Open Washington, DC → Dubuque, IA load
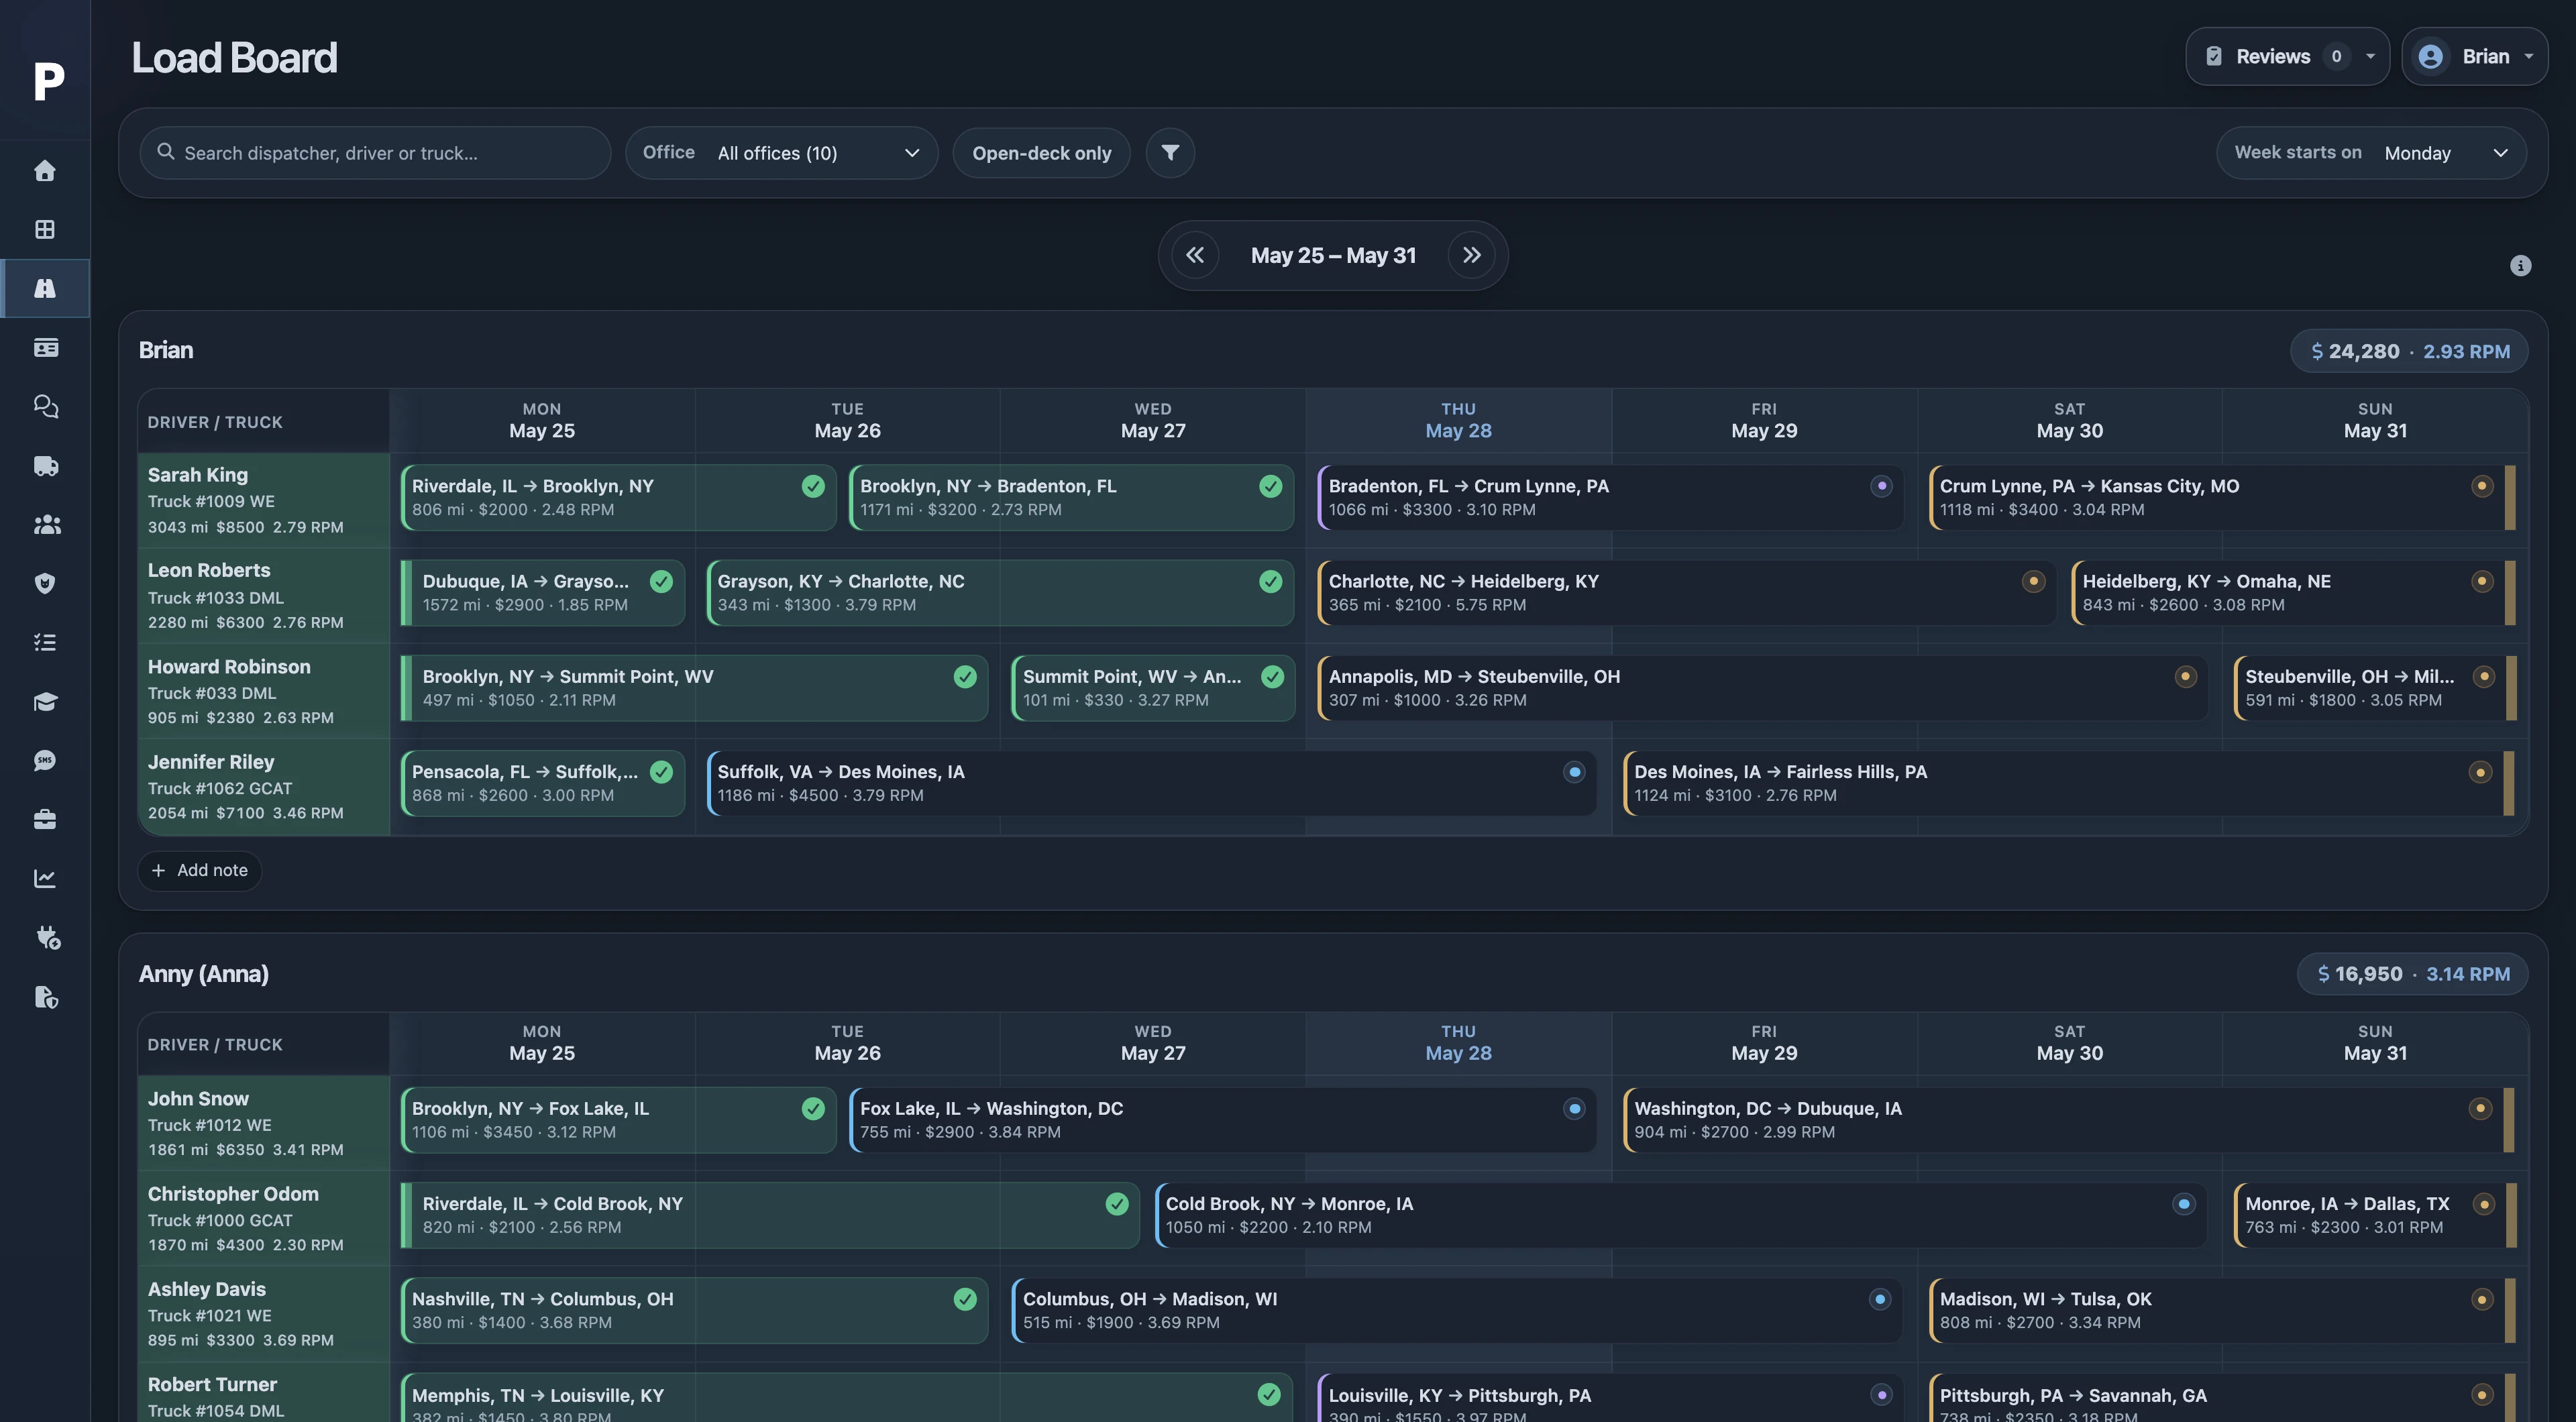The height and width of the screenshot is (1422, 2576). [x=2068, y=1119]
